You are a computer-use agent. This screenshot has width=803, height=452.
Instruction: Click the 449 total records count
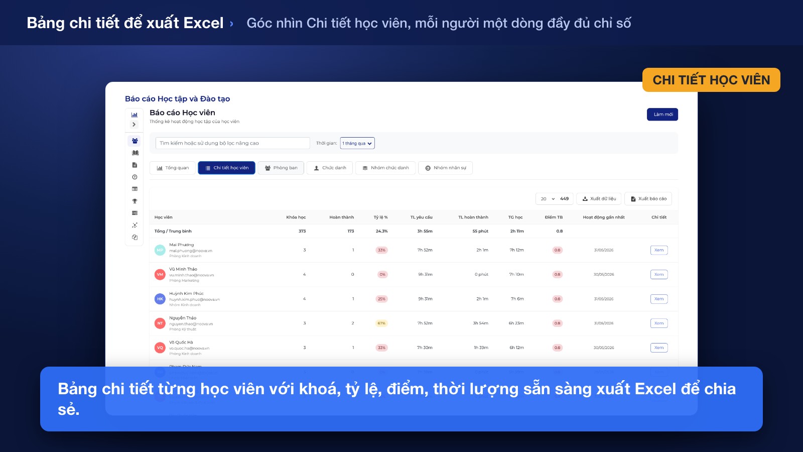pos(565,199)
